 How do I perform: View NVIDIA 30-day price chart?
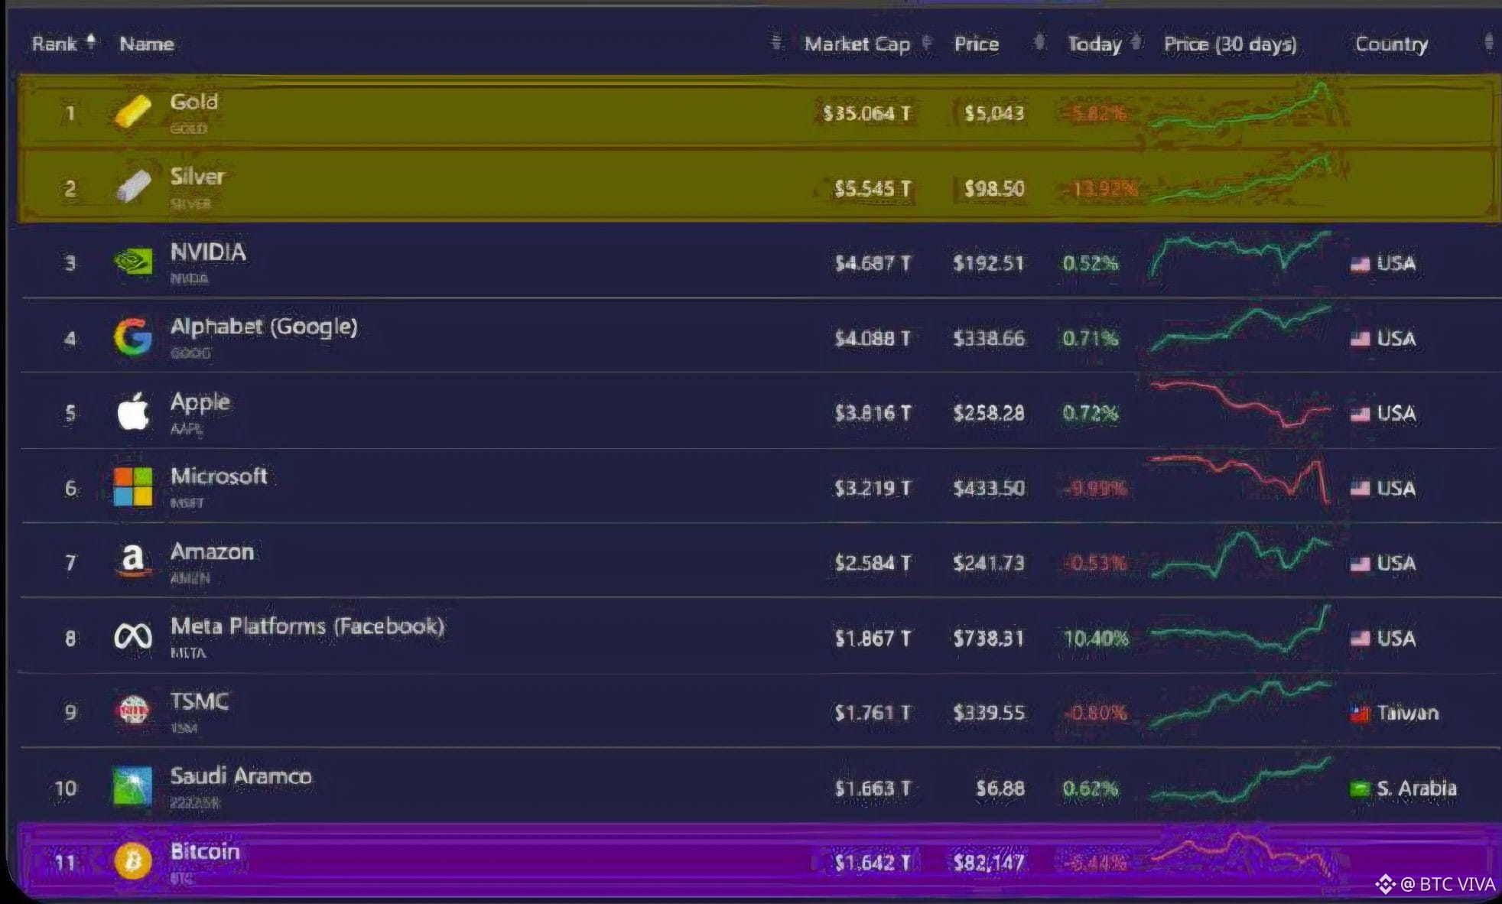pyautogui.click(x=1240, y=255)
